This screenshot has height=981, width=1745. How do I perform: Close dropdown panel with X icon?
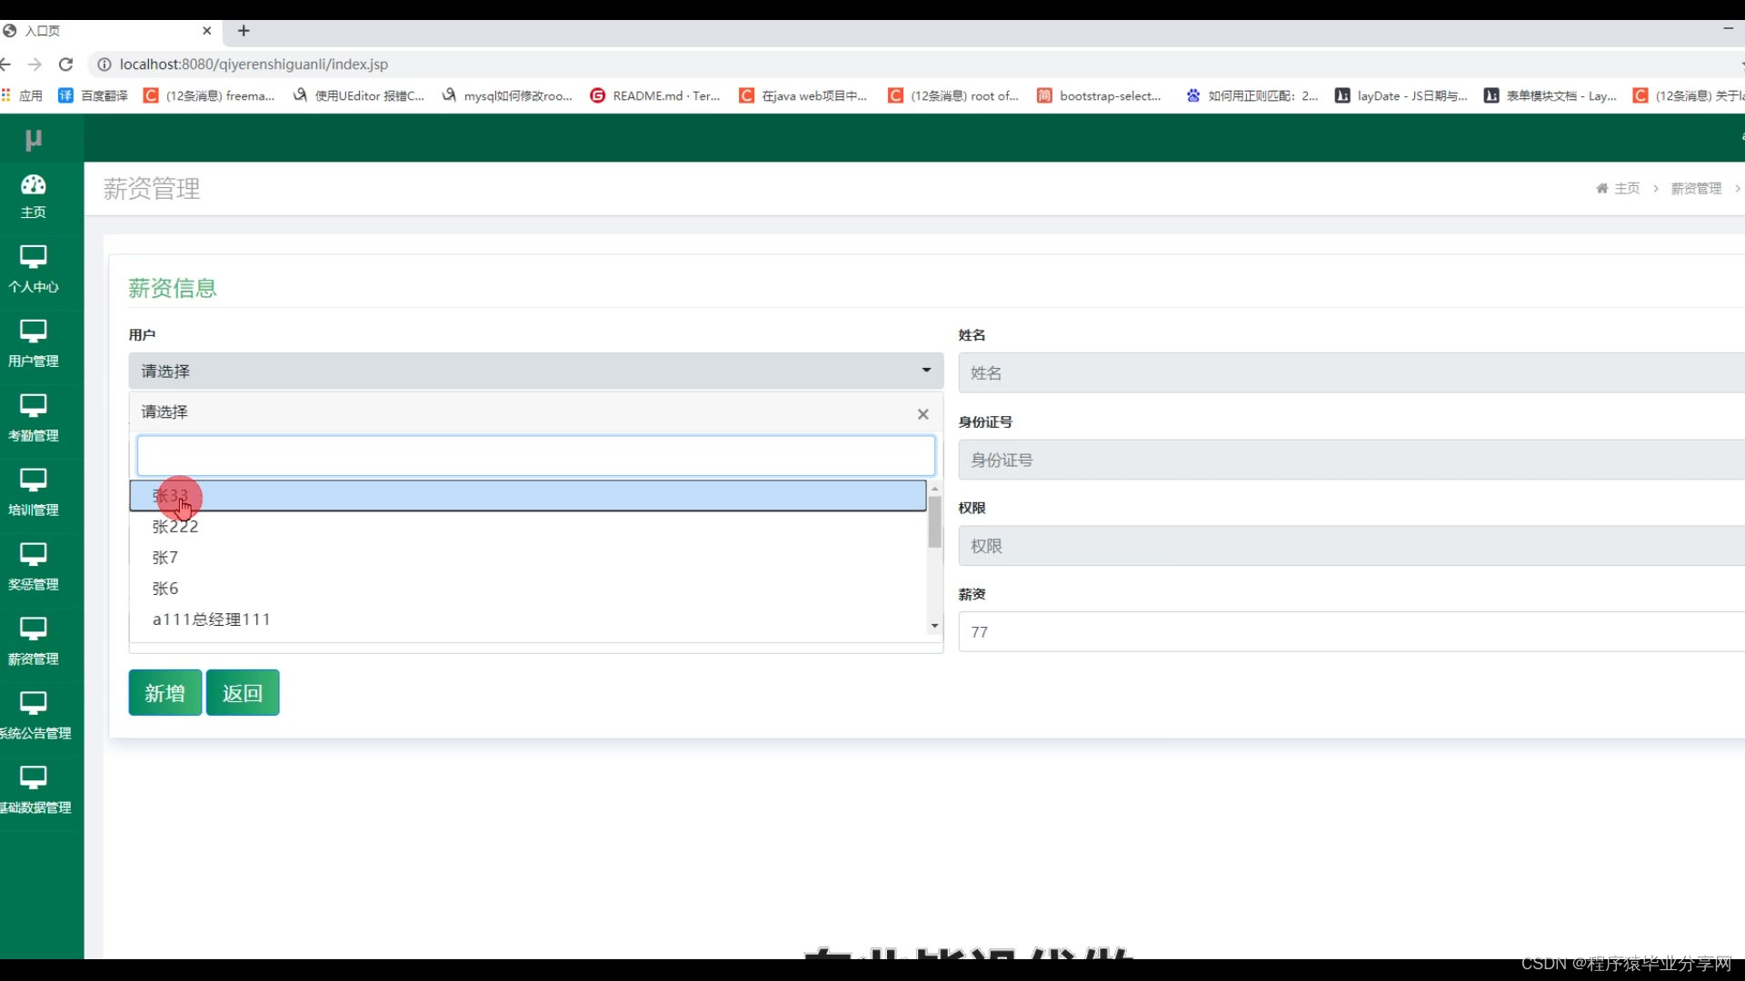(922, 414)
